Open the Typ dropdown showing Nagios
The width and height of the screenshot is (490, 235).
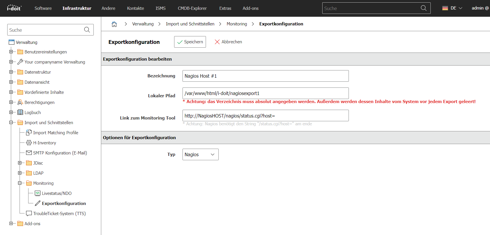(200, 154)
